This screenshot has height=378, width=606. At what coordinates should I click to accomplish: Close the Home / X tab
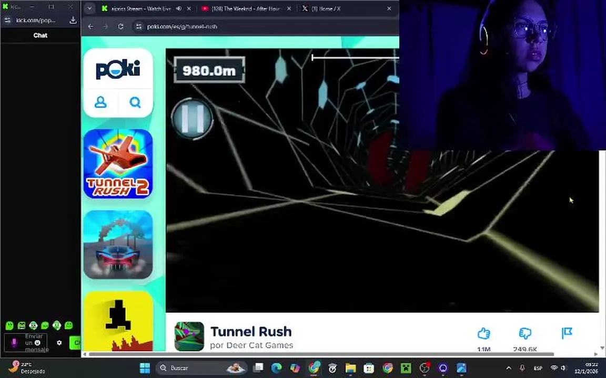click(389, 8)
